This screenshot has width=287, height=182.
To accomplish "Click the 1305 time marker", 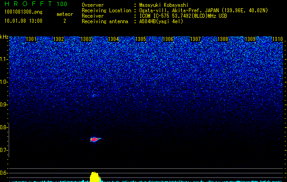I will (x=141, y=39).
